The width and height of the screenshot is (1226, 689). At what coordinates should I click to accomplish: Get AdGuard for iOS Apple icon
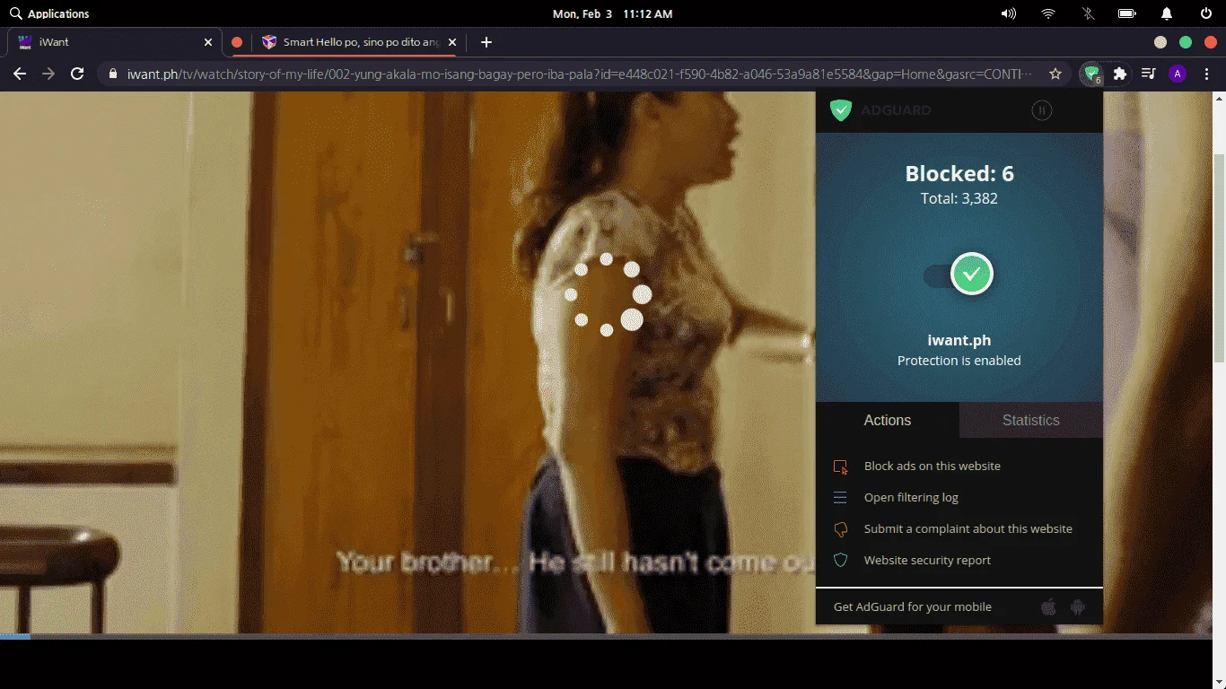(x=1048, y=607)
